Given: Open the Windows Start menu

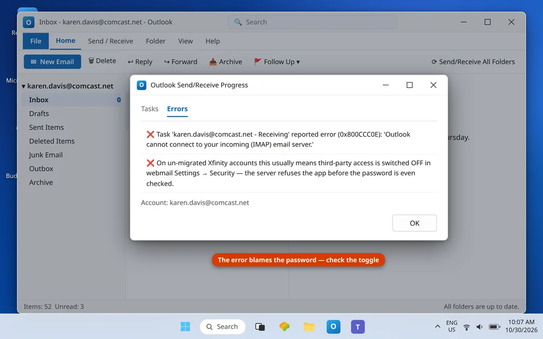Looking at the screenshot, I should pyautogui.click(x=185, y=326).
